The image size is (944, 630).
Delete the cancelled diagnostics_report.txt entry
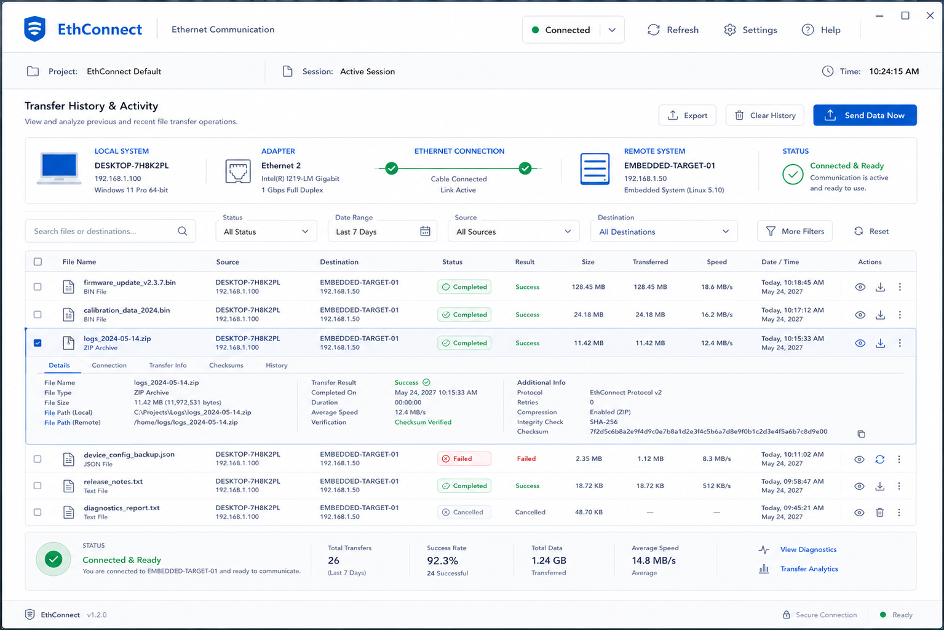click(x=880, y=513)
